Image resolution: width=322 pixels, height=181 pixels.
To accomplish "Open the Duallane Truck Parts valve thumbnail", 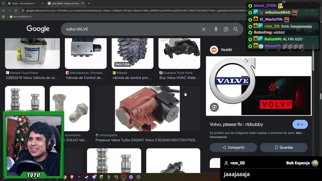I will pyautogui.click(x=179, y=53).
